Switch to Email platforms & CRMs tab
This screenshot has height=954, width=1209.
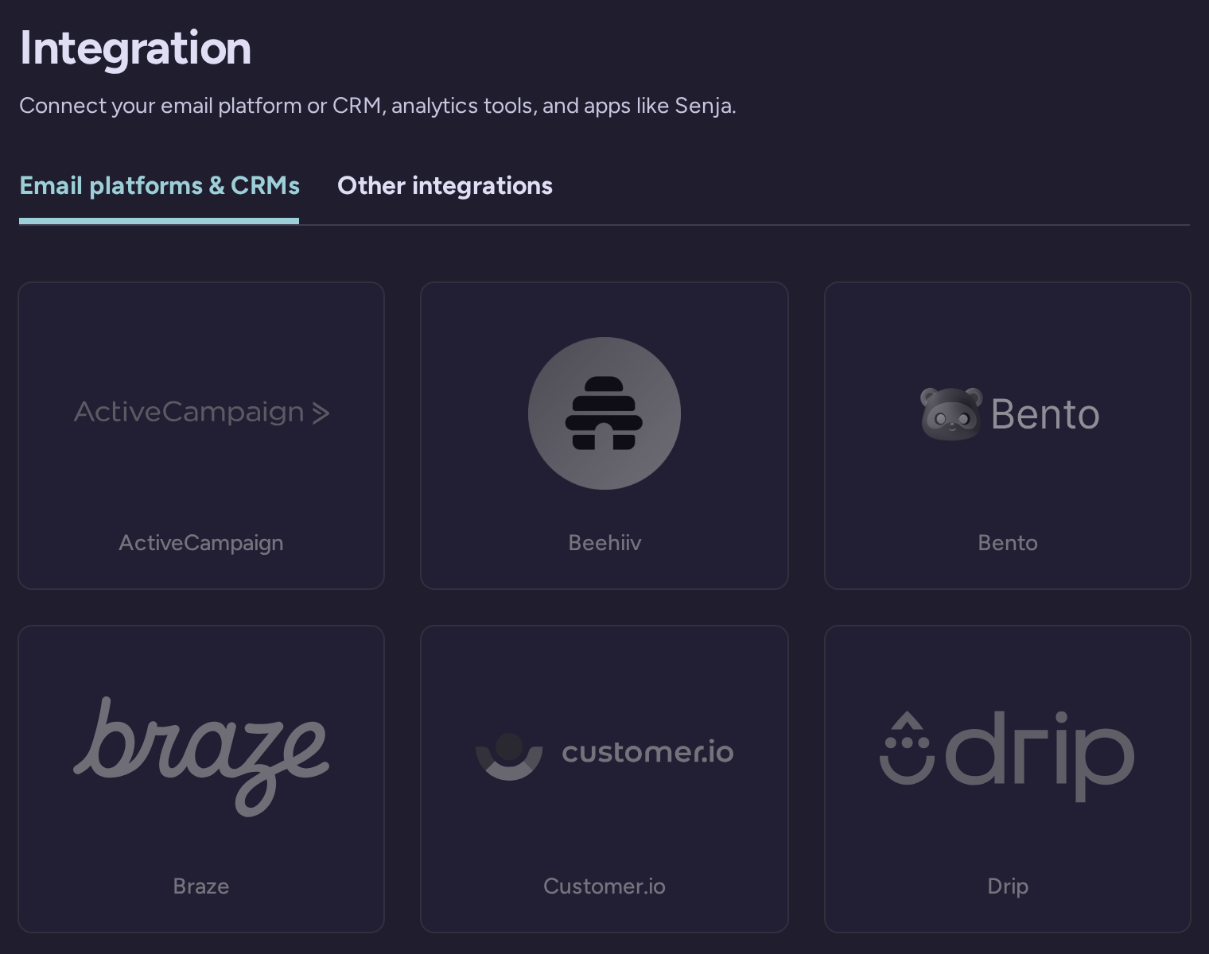point(159,186)
